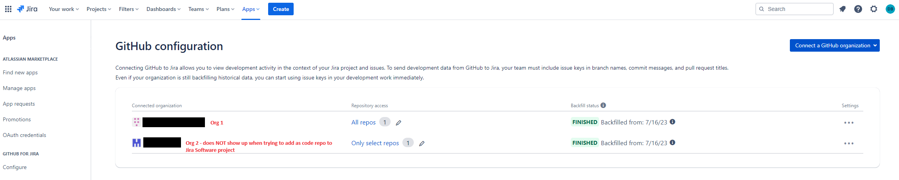
Task: Click the All repos link
Action: [x=364, y=122]
